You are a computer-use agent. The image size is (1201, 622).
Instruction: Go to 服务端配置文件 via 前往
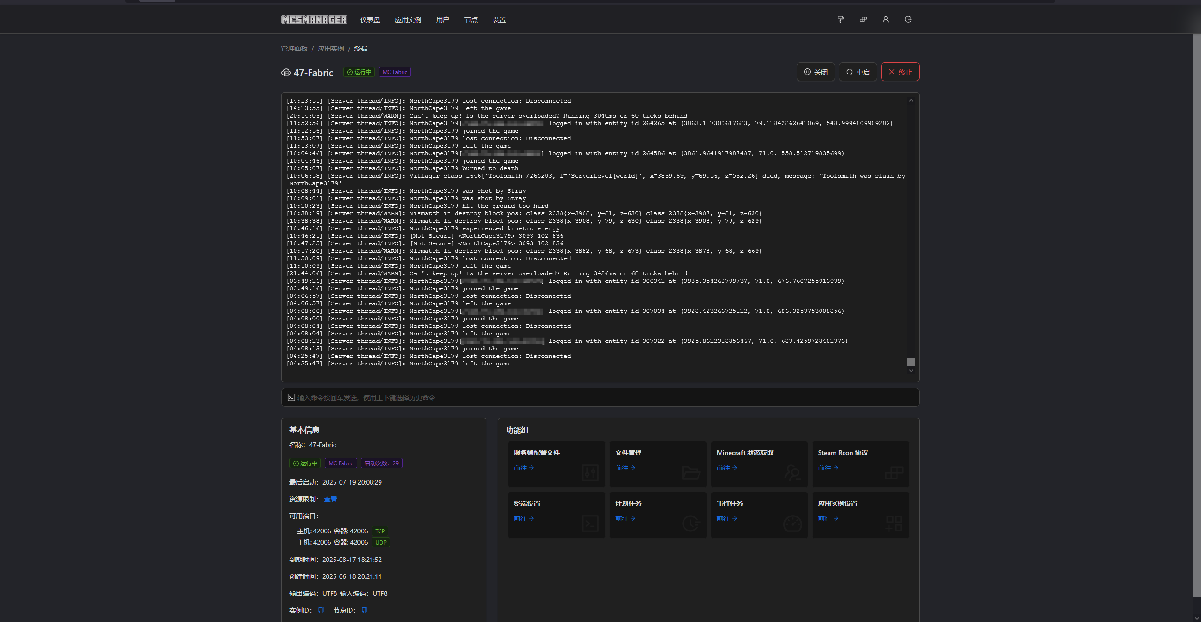(x=524, y=468)
